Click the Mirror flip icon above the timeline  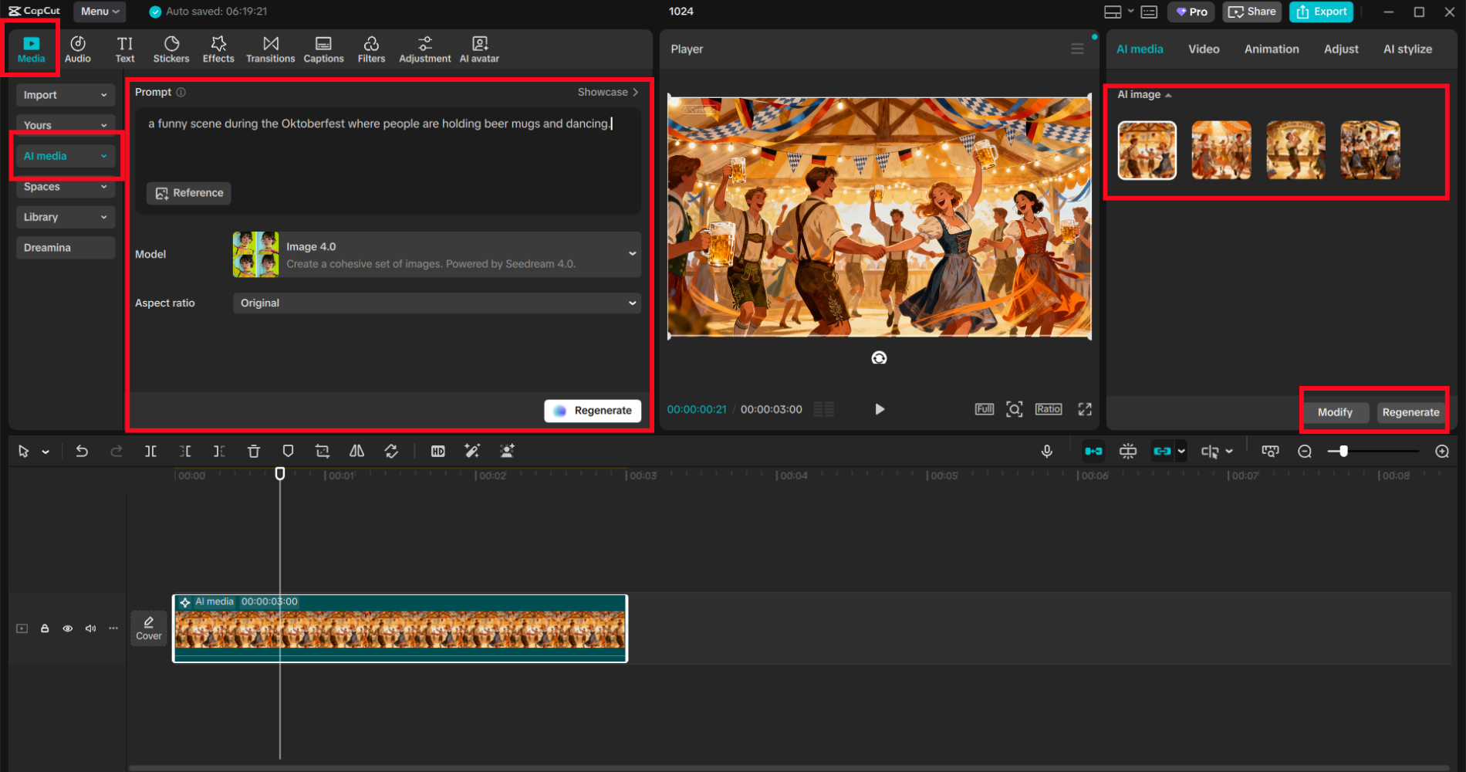356,451
